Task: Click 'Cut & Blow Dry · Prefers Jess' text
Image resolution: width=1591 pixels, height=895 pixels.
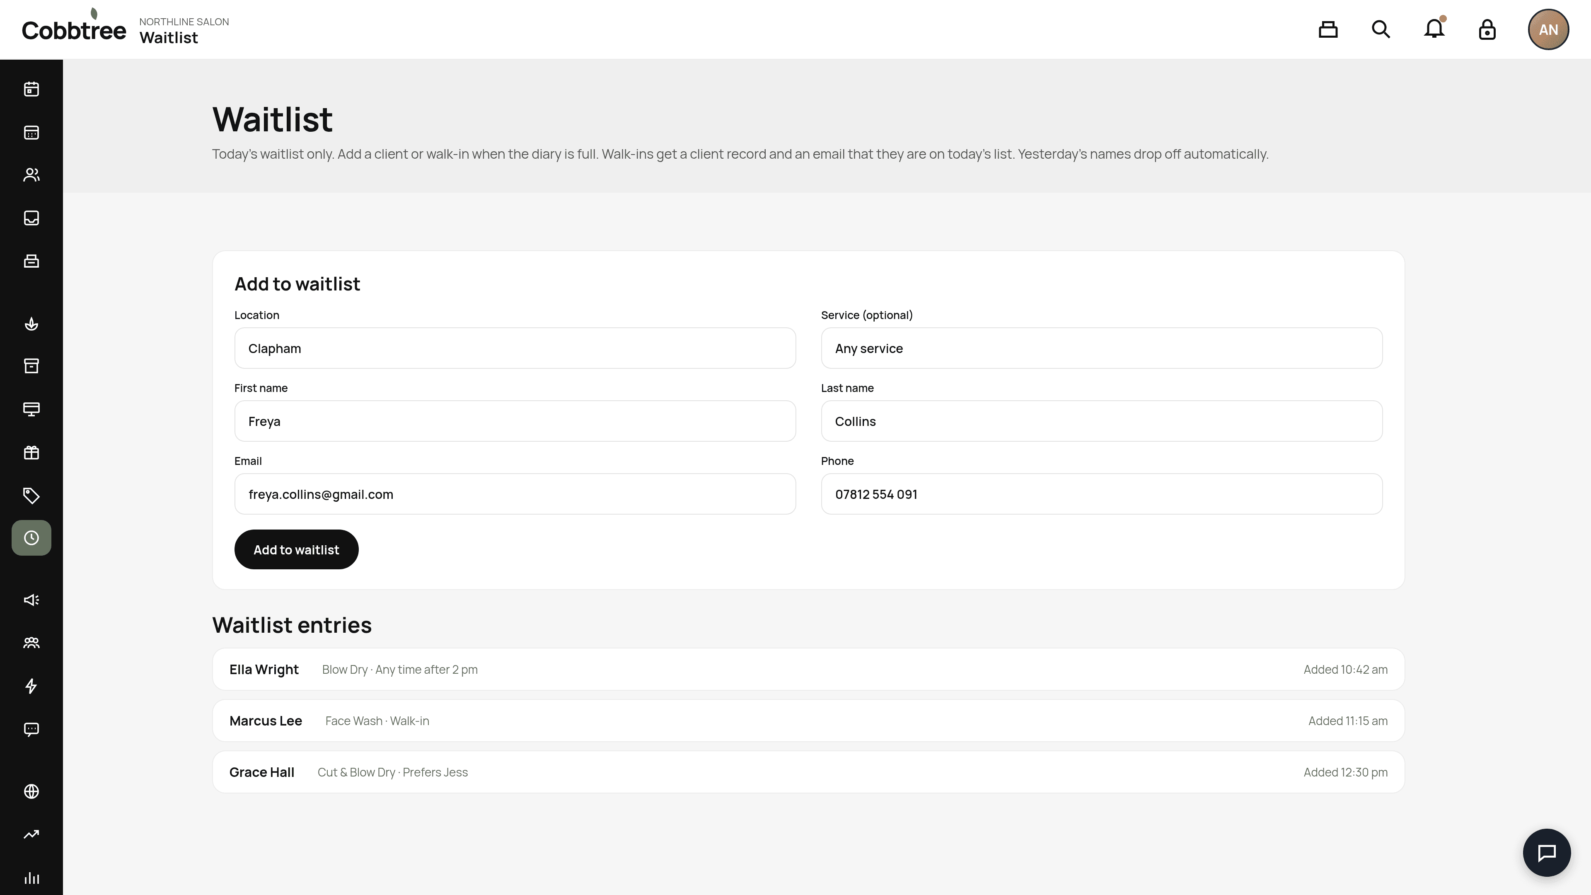Action: coord(393,772)
